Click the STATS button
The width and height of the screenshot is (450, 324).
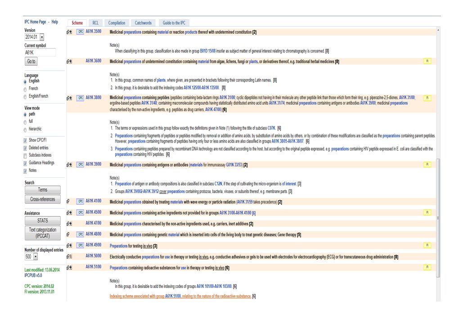(42, 220)
